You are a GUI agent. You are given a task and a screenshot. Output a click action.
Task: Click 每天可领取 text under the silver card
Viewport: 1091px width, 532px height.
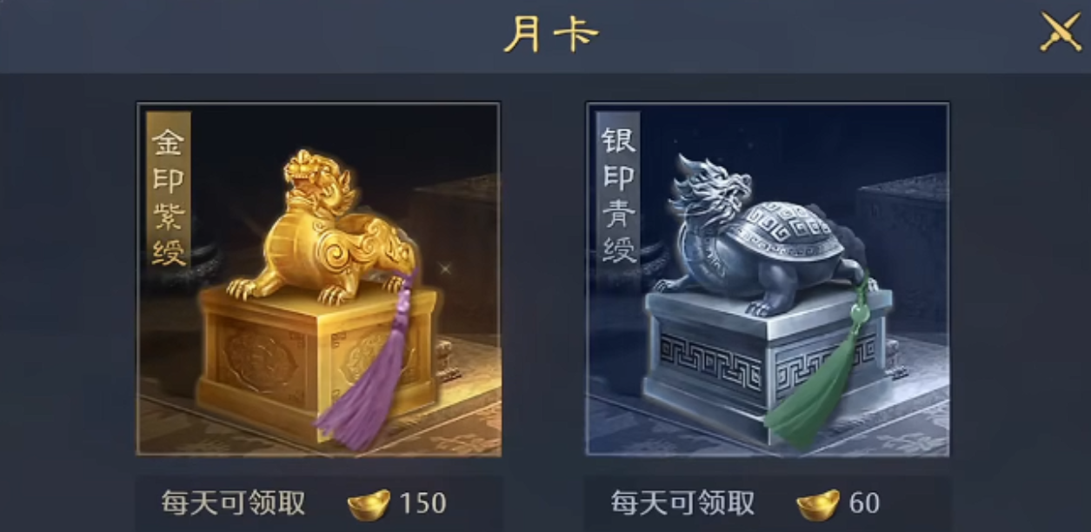tap(682, 503)
